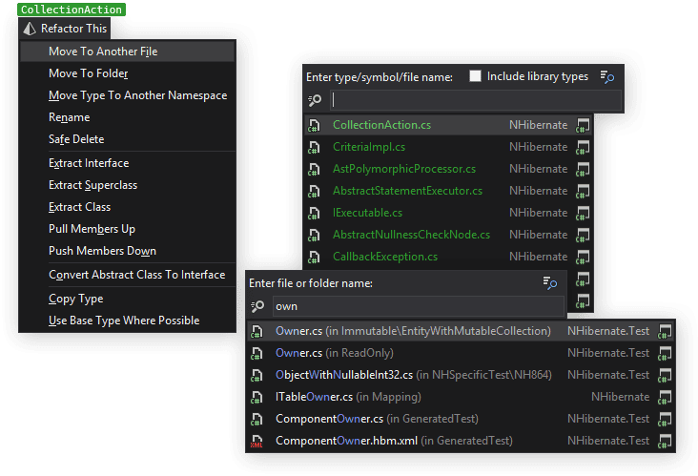This screenshot has height=476, width=698.
Task: Click Rename in Refactor This menu
Action: click(x=128, y=117)
